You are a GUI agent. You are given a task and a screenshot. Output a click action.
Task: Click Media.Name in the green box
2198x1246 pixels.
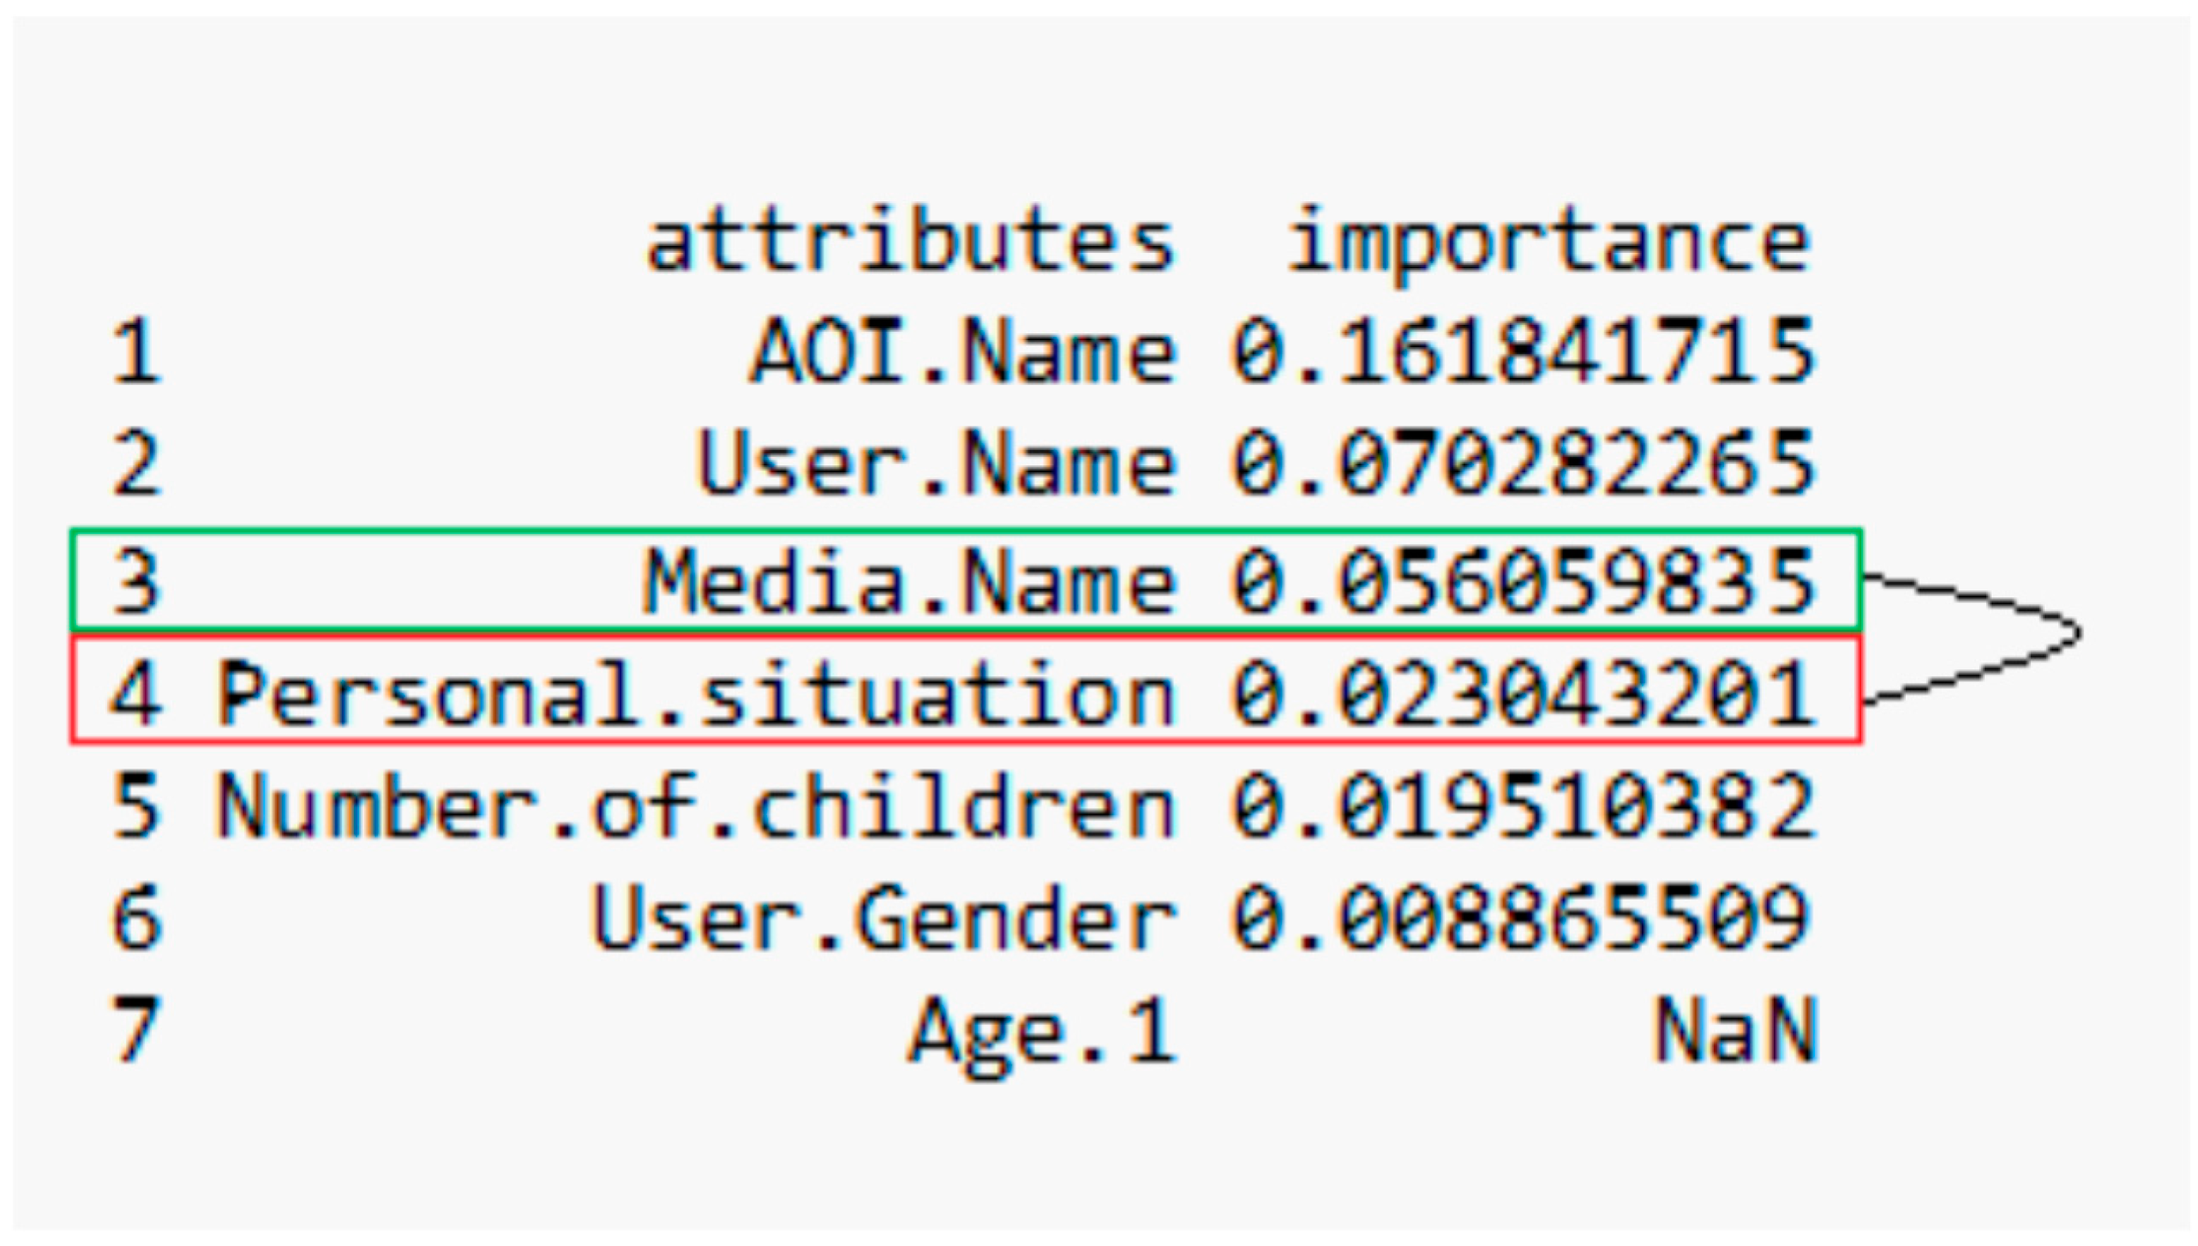click(908, 583)
